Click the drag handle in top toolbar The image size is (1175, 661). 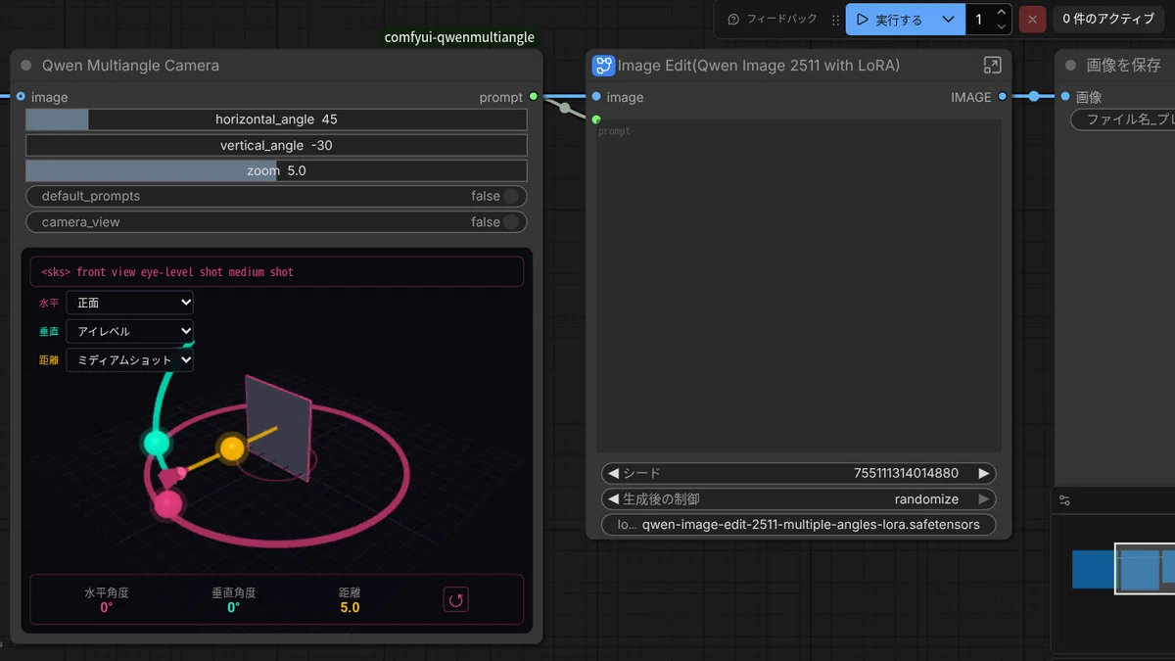(x=835, y=20)
